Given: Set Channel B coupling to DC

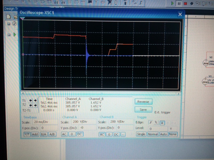Looking at the screenshot, I should click(116, 134).
